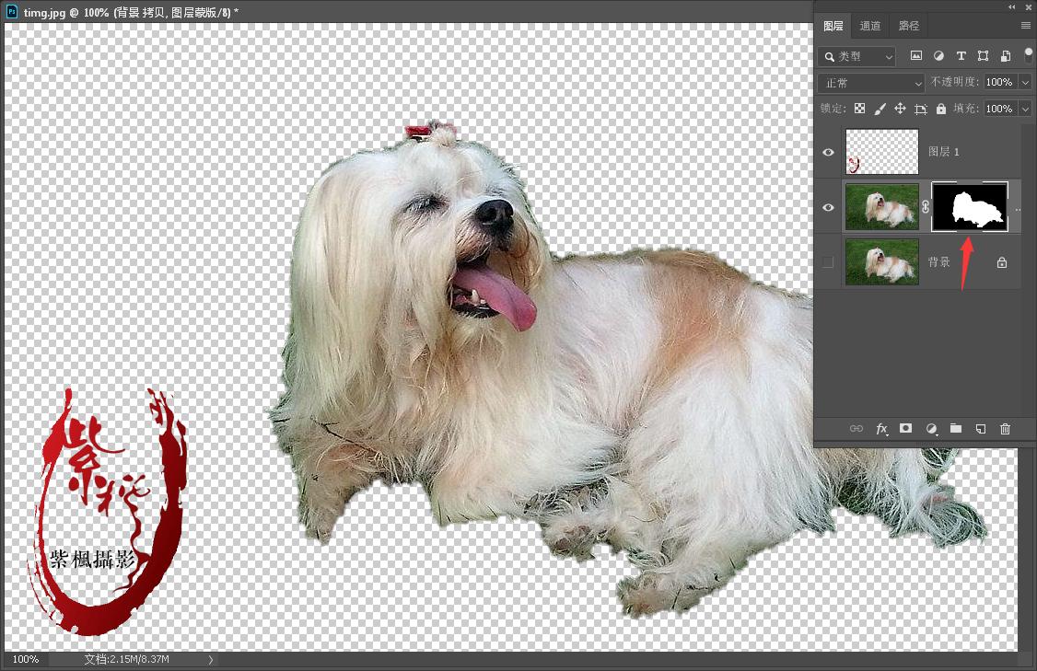The height and width of the screenshot is (671, 1037).
Task: Click the mask link chain icon
Action: coord(926,207)
